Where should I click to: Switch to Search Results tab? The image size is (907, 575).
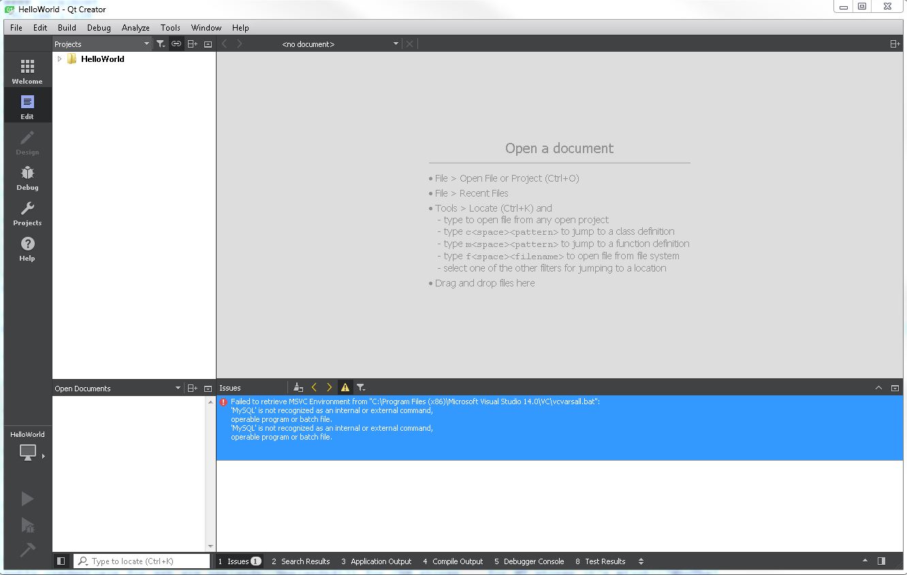300,561
